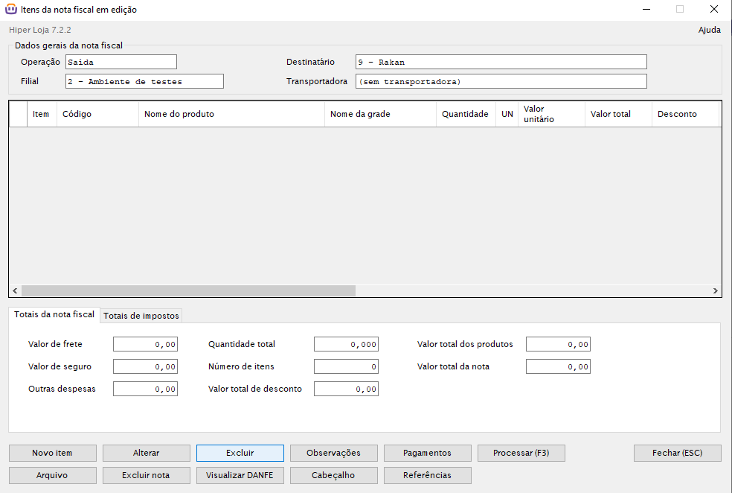Click Fechar (ESC) button
Viewport: 732px width, 493px height.
(x=678, y=453)
